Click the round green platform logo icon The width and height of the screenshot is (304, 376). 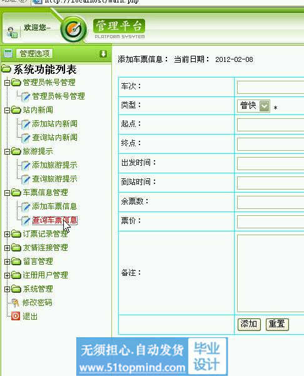point(73,29)
